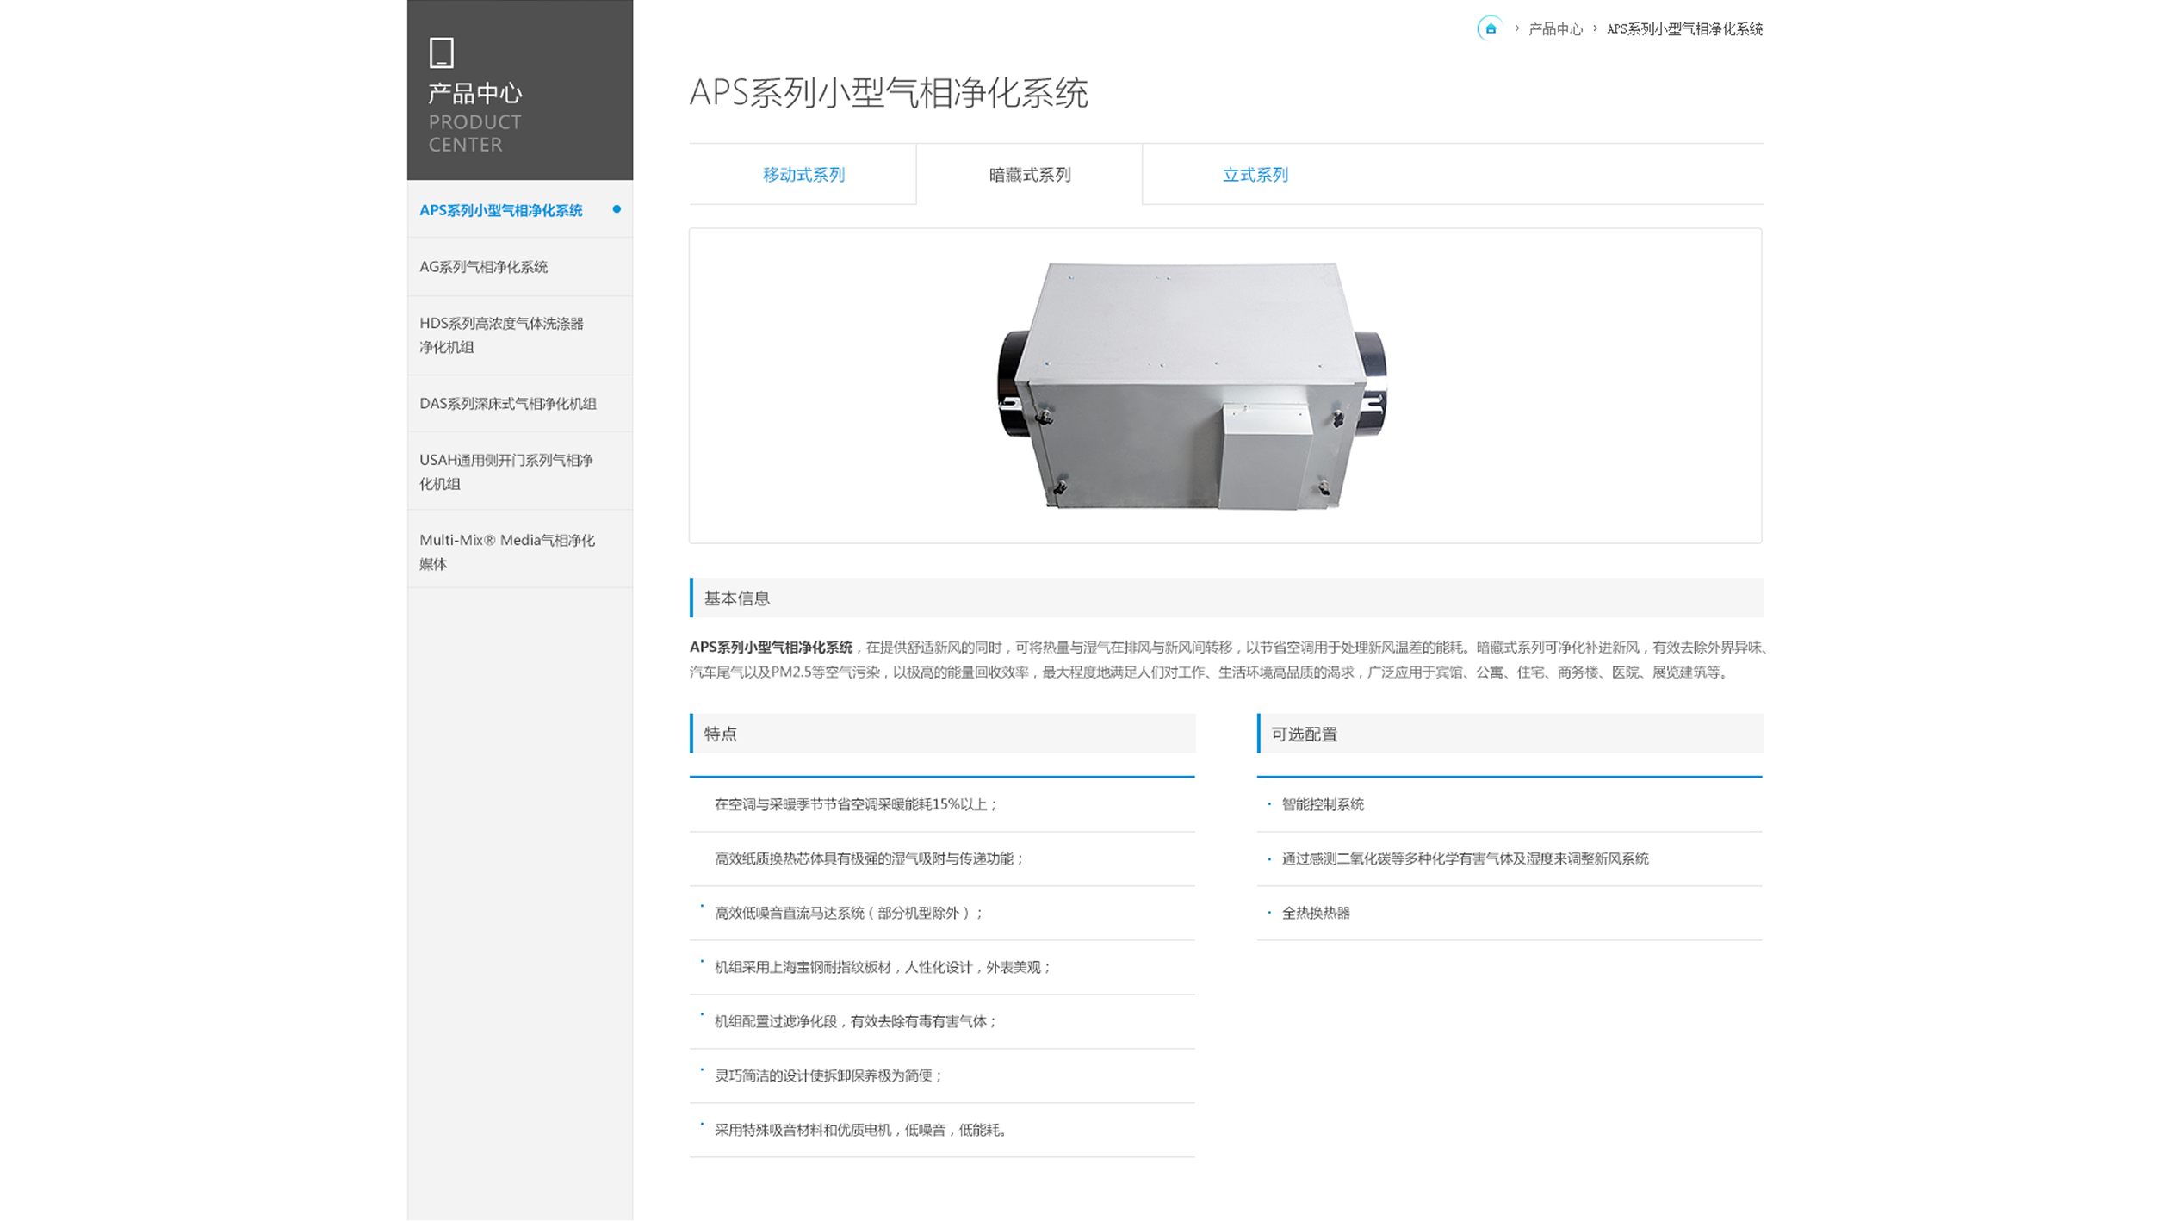
Task: Switch to the 移动式系列 tab
Action: click(x=803, y=174)
